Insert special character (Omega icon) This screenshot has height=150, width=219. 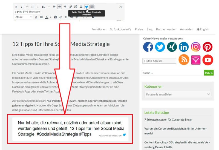(66, 17)
